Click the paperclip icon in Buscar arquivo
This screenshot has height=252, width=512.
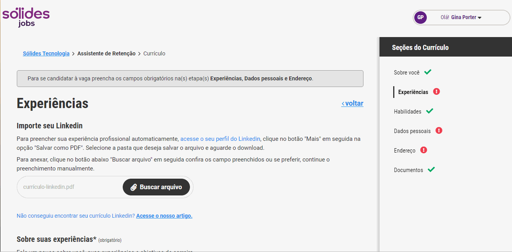click(133, 187)
